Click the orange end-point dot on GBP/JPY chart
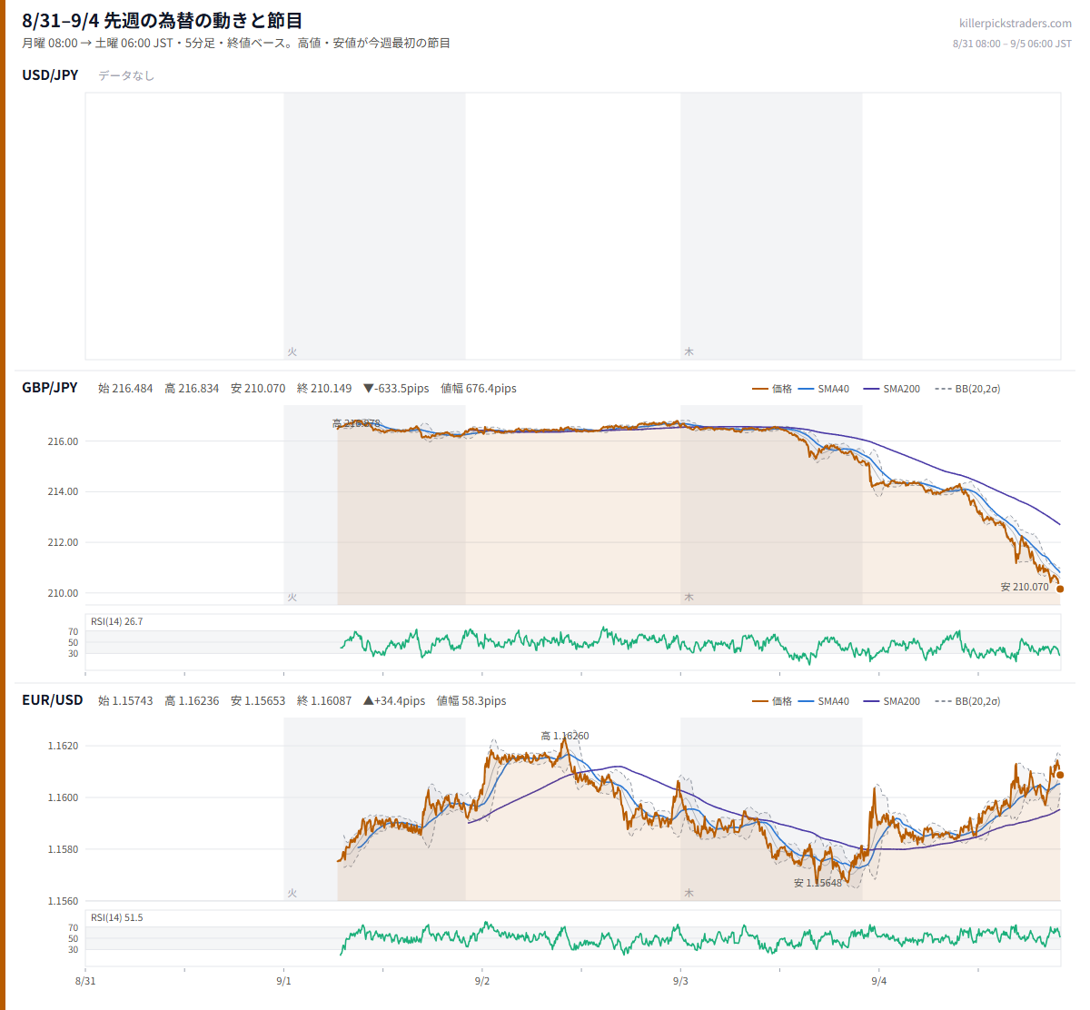Screen dimensions: 1090x1010 click(x=1060, y=589)
